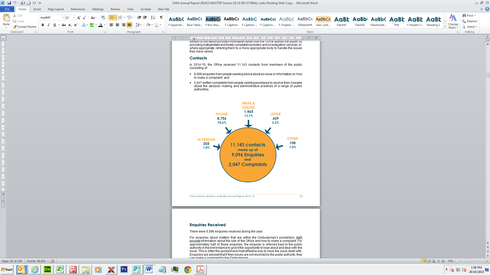This screenshot has width=490, height=275.
Task: Open the Line Spacing dropdown
Action: (139, 25)
